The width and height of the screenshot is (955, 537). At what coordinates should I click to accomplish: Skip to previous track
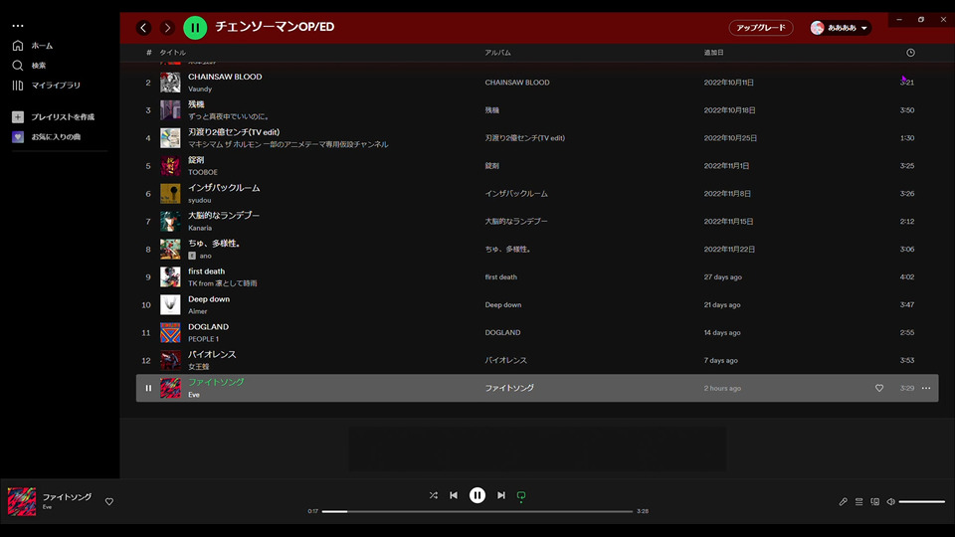(454, 495)
